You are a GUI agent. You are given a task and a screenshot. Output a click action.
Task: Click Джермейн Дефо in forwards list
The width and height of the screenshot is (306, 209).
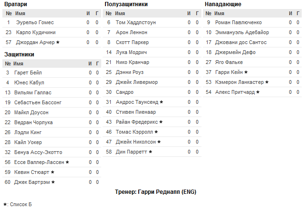click(x=235, y=52)
